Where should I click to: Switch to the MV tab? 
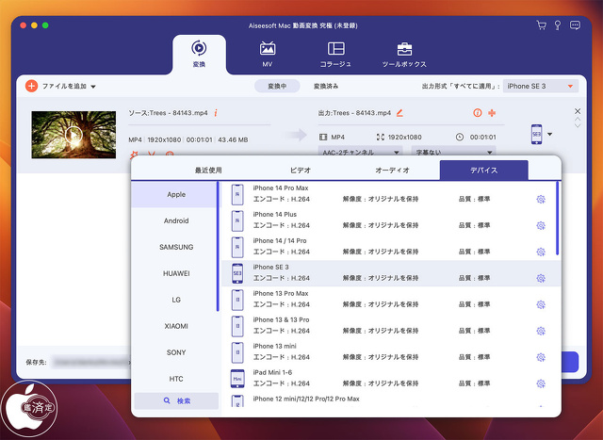268,54
